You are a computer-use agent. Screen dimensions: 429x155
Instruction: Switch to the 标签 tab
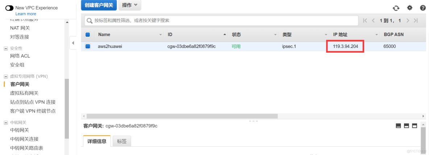(x=122, y=141)
